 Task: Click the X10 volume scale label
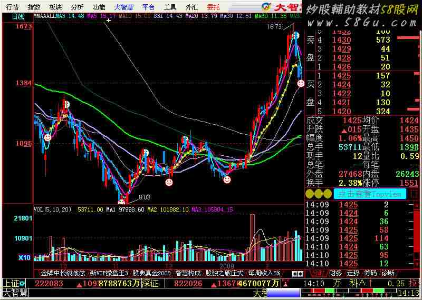(x=24, y=257)
